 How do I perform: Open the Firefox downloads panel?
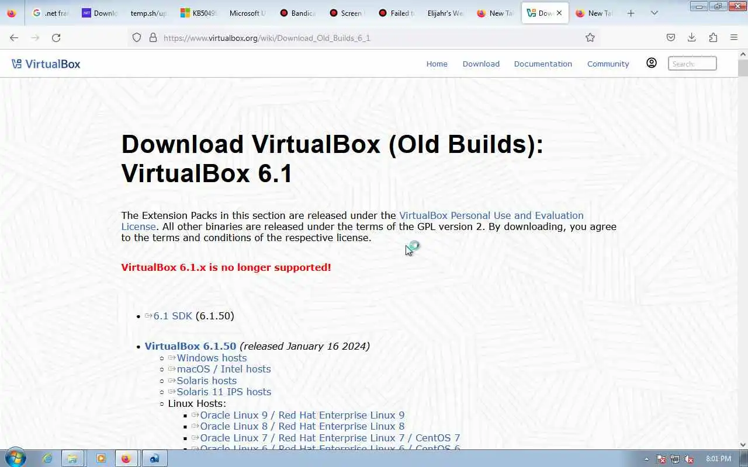click(x=692, y=37)
